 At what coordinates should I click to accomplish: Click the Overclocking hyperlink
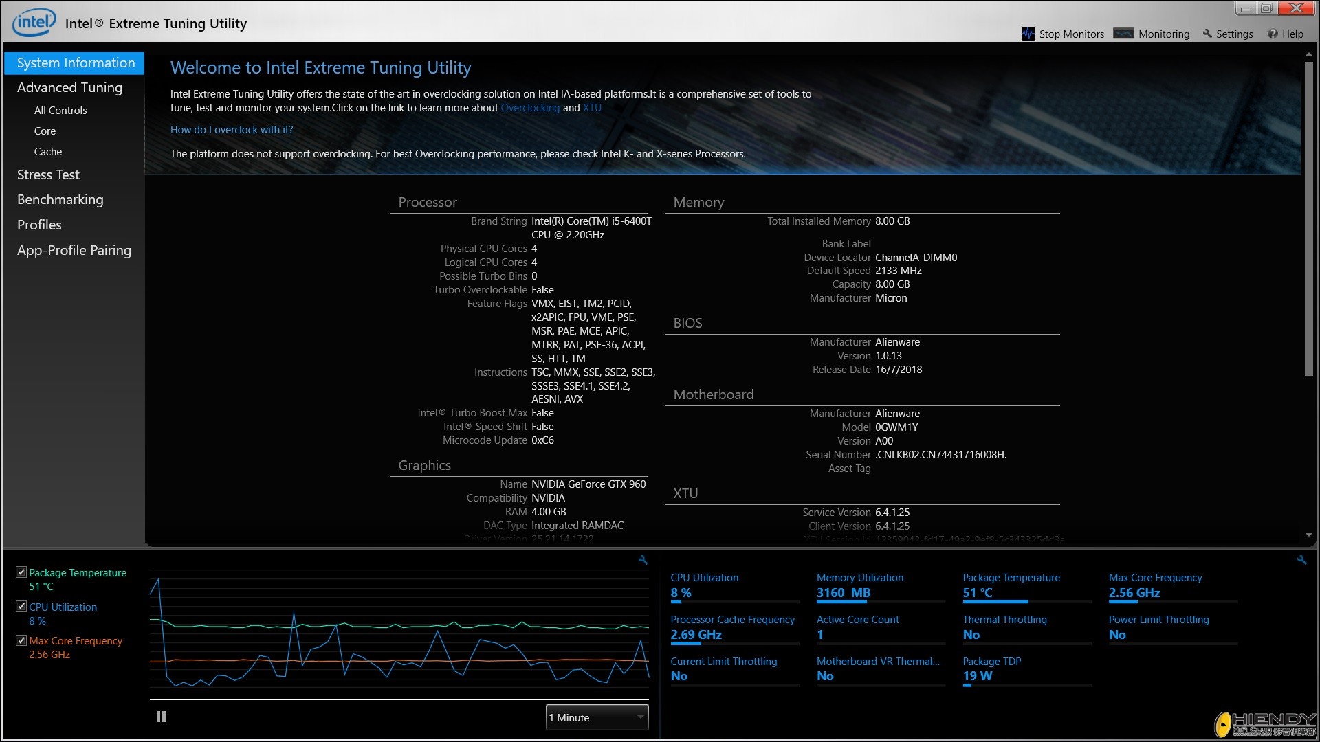click(529, 108)
